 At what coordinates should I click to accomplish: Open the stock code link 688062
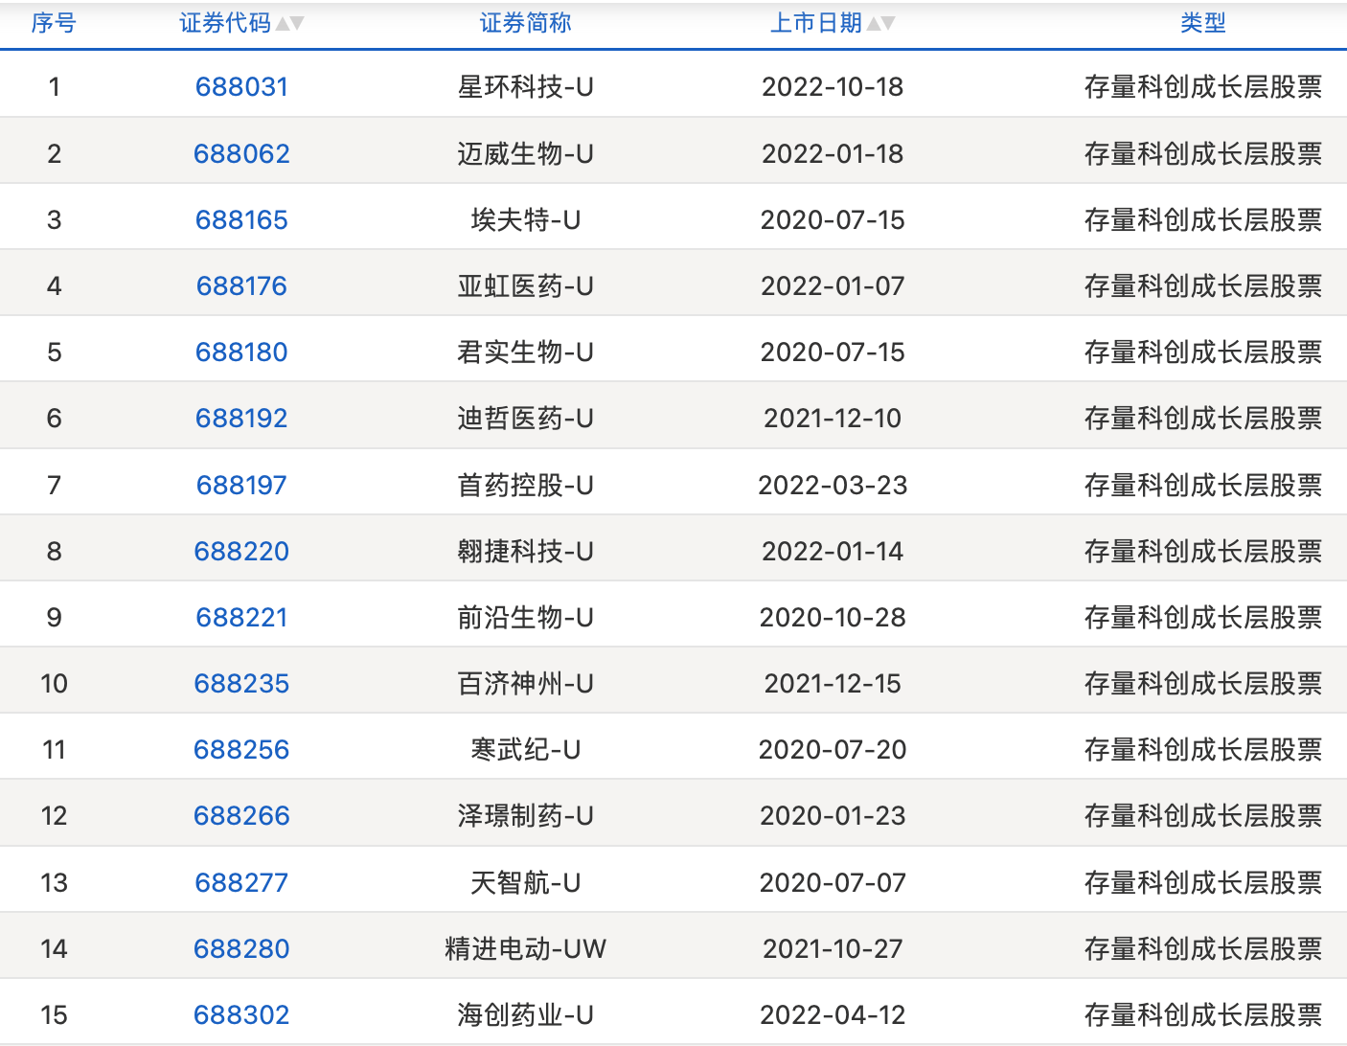[241, 152]
